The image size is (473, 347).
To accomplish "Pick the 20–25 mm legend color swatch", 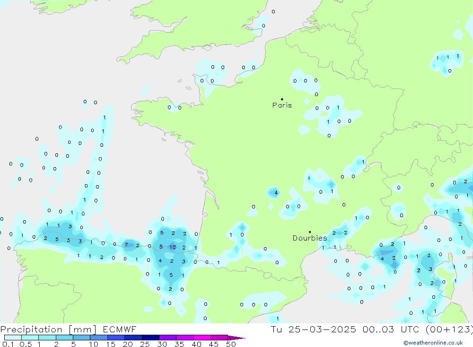I will (x=133, y=338).
